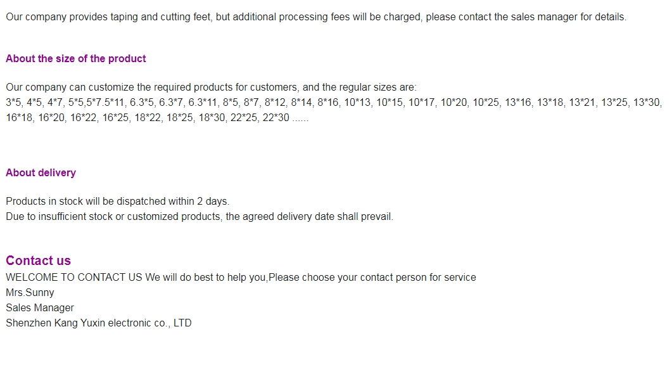Viewport: 672px width, 367px height.
Task: Click the size value 22*30
Action: click(x=276, y=117)
